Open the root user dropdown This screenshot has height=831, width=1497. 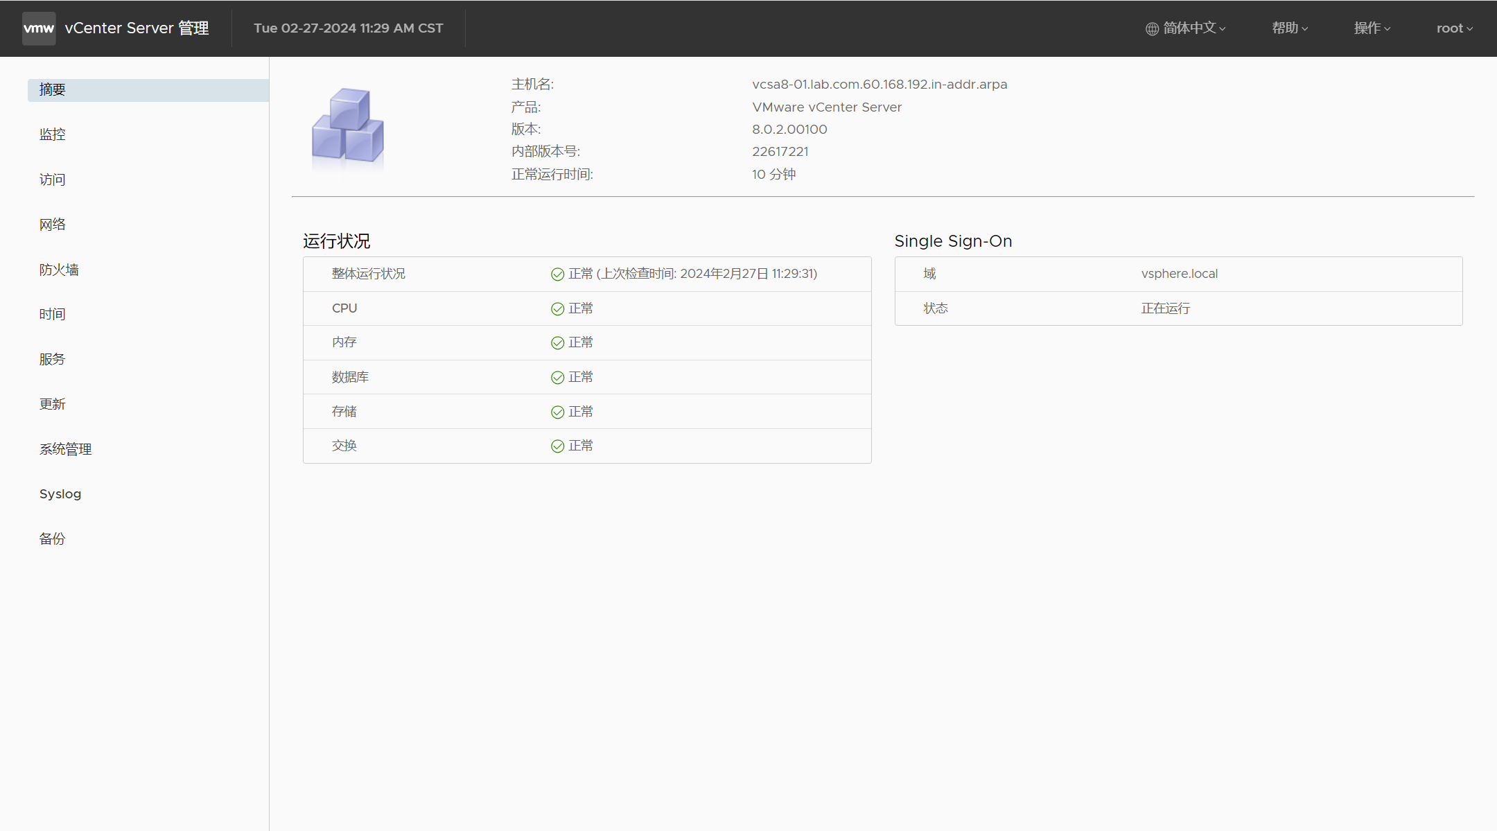click(1455, 28)
